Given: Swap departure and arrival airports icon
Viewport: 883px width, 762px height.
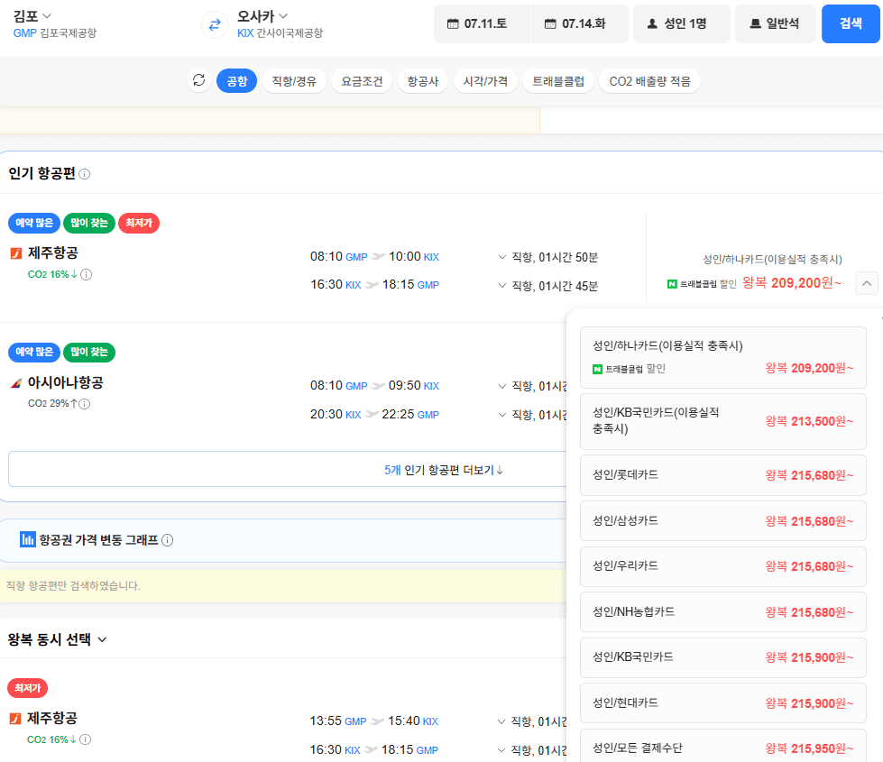Looking at the screenshot, I should coord(215,24).
